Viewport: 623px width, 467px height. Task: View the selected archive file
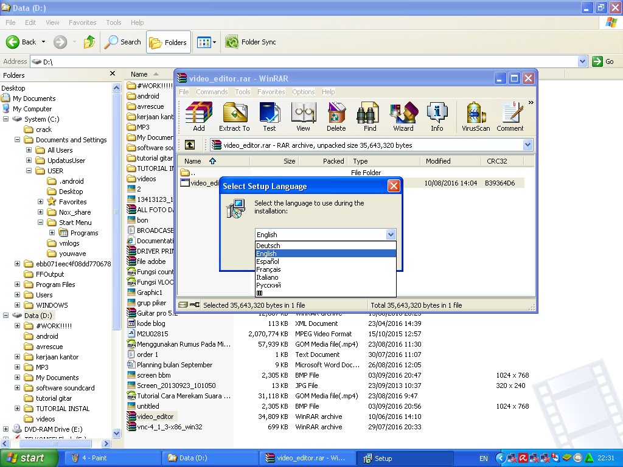[303, 116]
